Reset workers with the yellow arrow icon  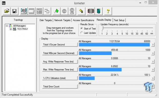click(81, 11)
